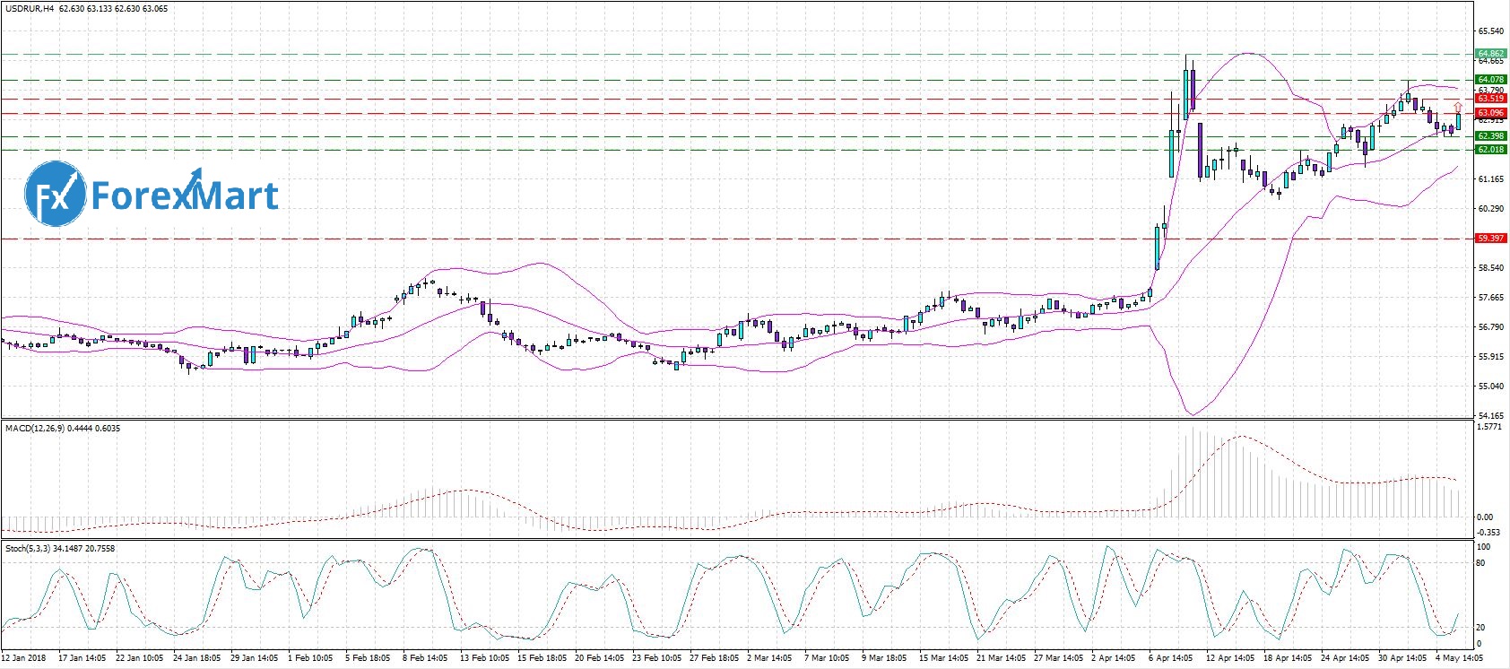Click the 5 Feb 18:05 time label

pyautogui.click(x=368, y=658)
